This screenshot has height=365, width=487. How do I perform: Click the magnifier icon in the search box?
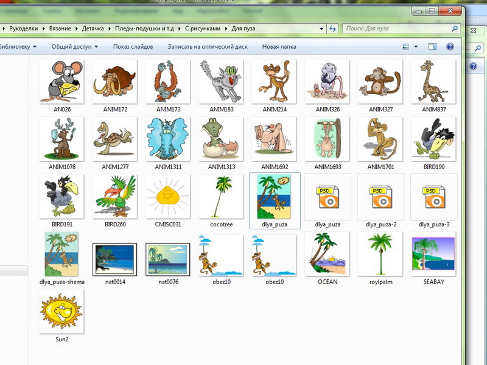pos(455,29)
